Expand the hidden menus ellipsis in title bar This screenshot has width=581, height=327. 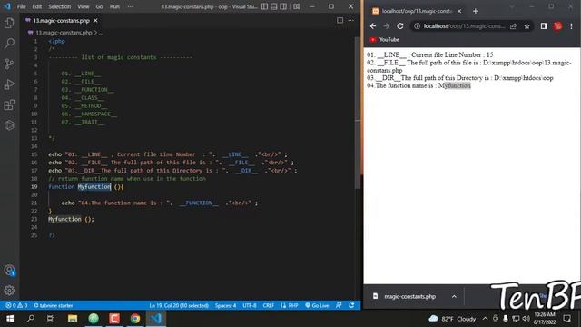(x=131, y=6)
